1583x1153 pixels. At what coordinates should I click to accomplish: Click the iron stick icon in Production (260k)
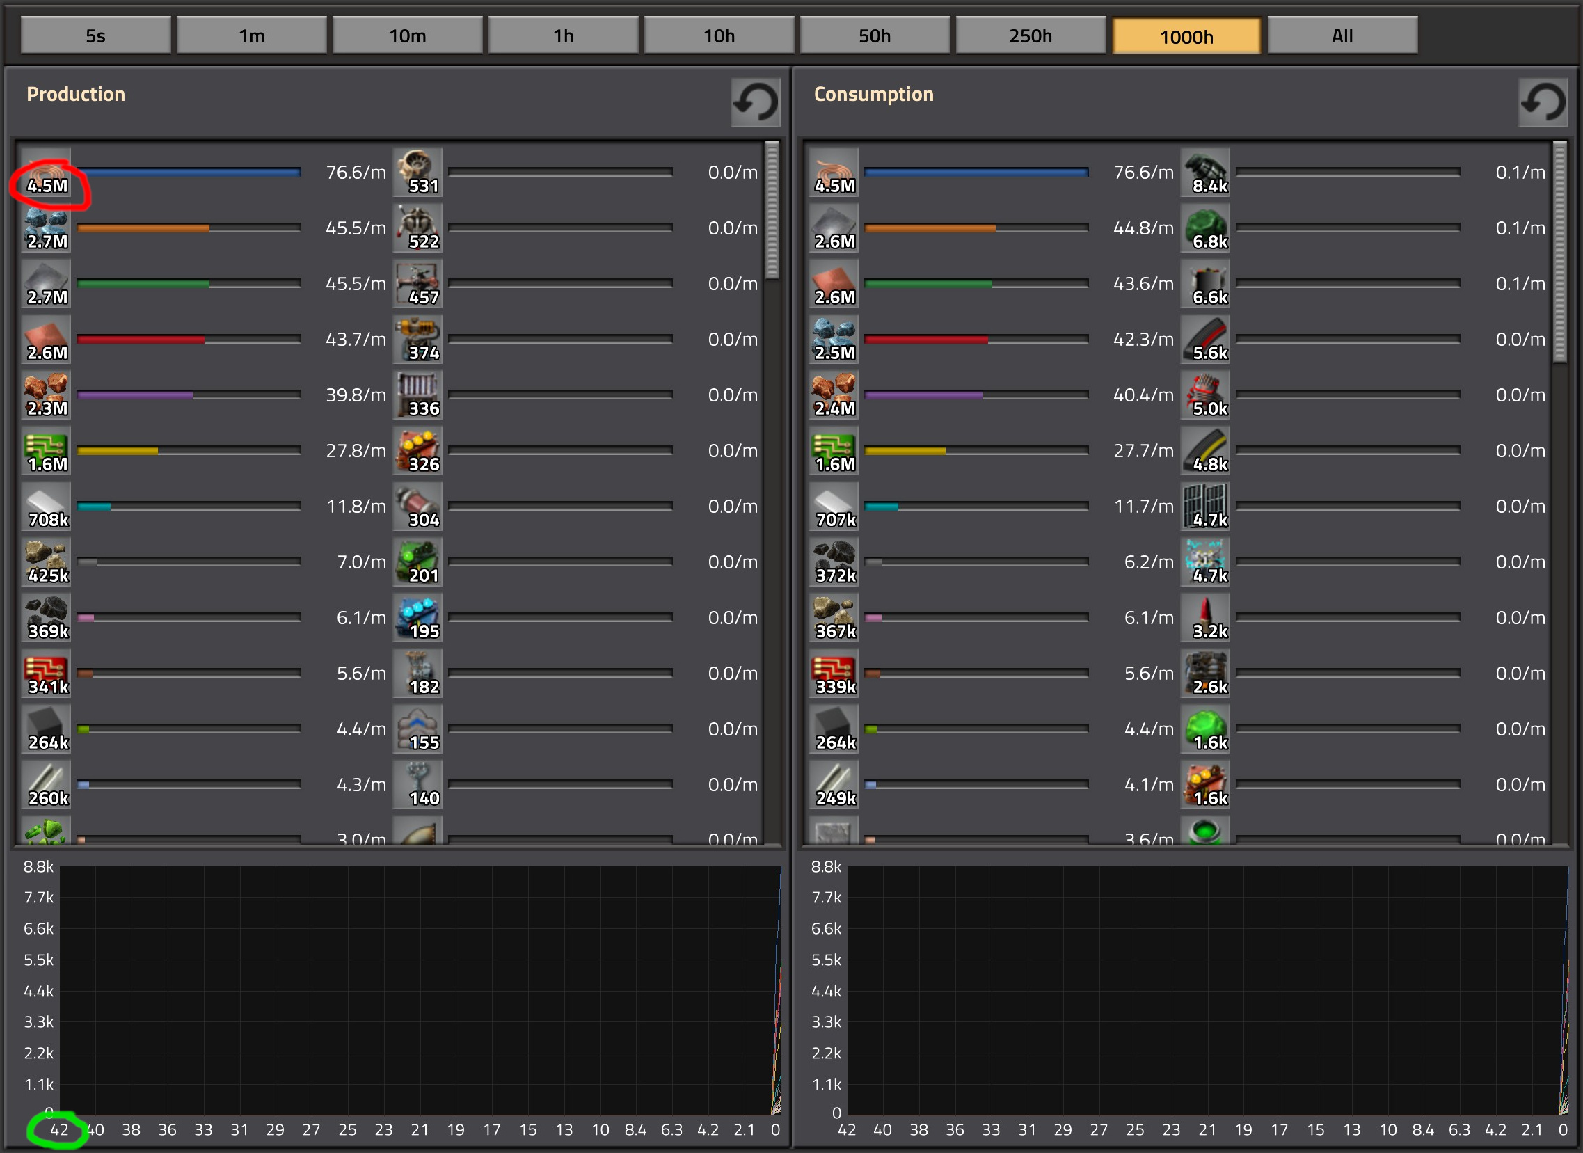click(x=46, y=786)
